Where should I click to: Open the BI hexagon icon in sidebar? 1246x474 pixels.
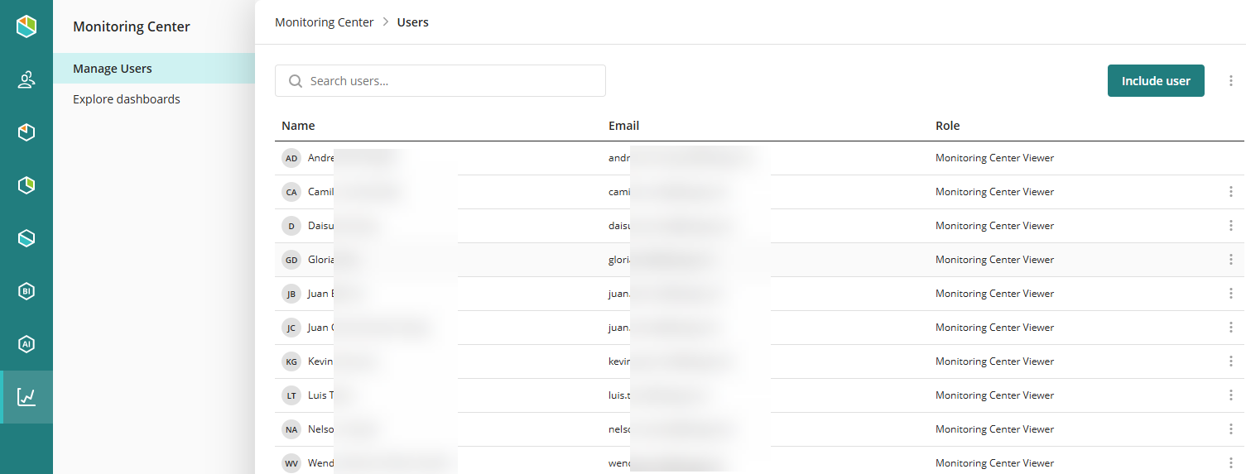pos(26,291)
